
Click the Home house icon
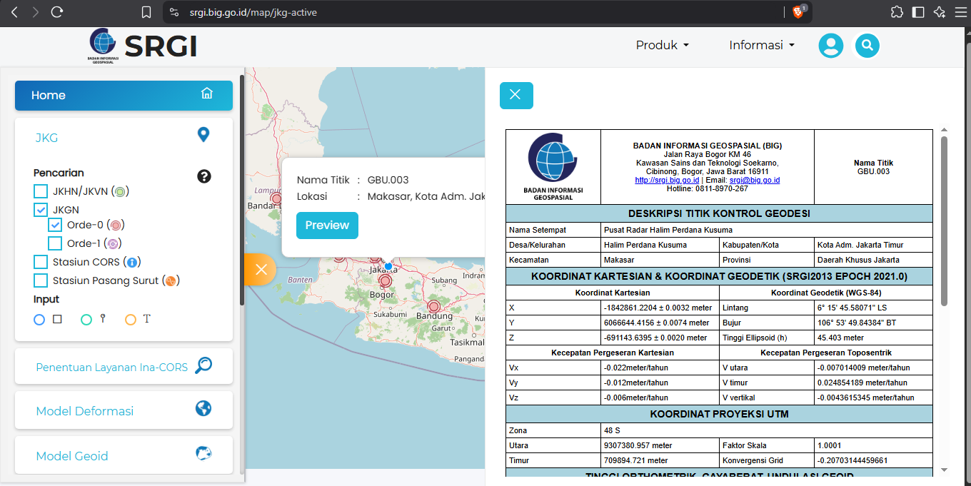tap(207, 93)
